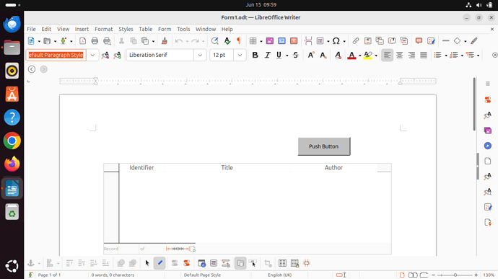Image resolution: width=498 pixels, height=279 pixels.
Task: Insert a chart
Action: coord(281,41)
